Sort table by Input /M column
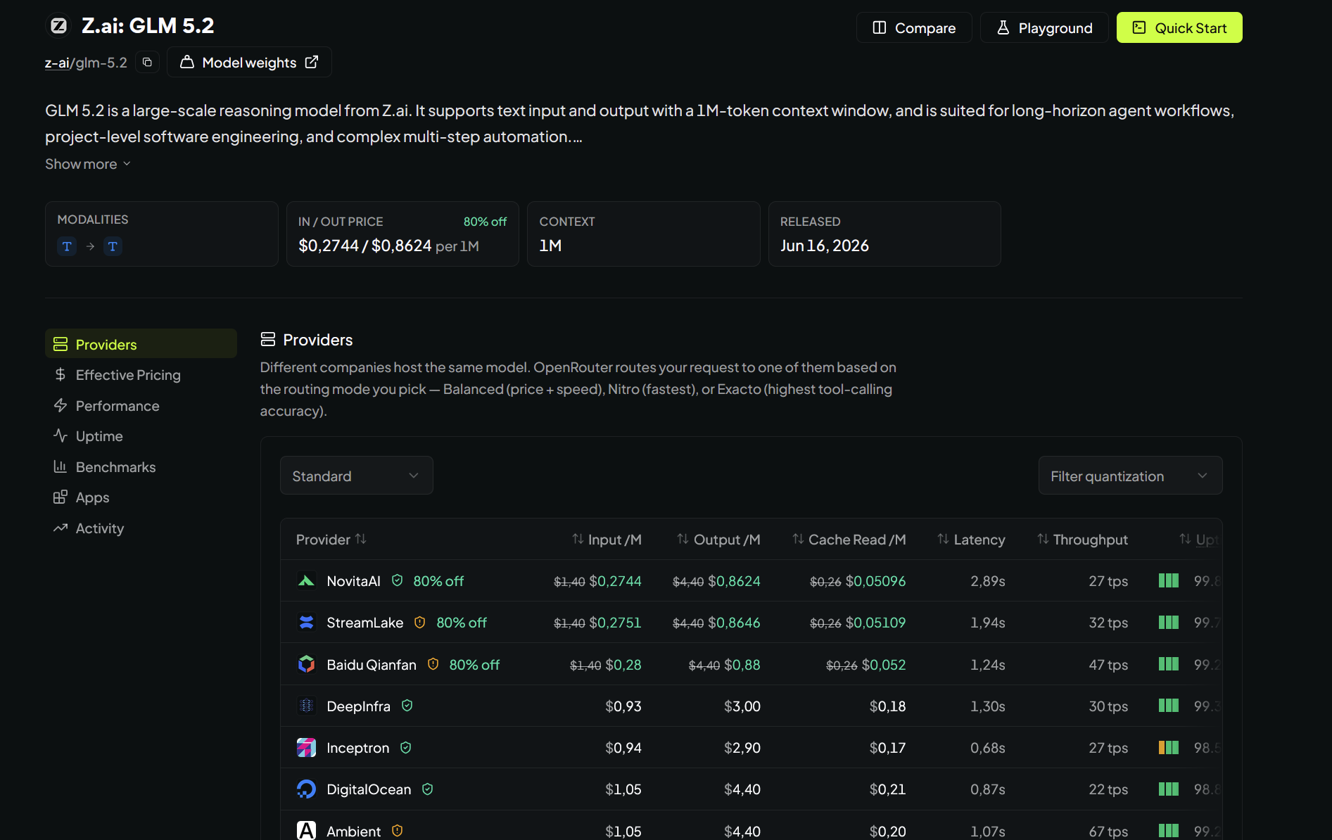Image resolution: width=1332 pixels, height=840 pixels. [607, 540]
